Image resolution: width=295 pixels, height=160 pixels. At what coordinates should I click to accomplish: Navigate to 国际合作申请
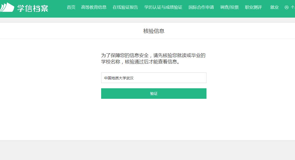pos(201,7)
